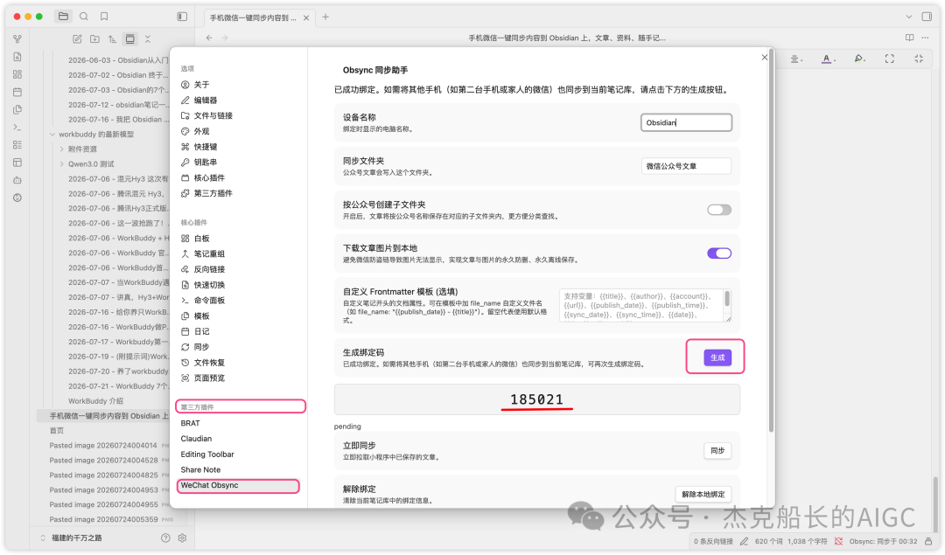
Task: Click the auto-reveal current file icon
Action: tap(129, 39)
